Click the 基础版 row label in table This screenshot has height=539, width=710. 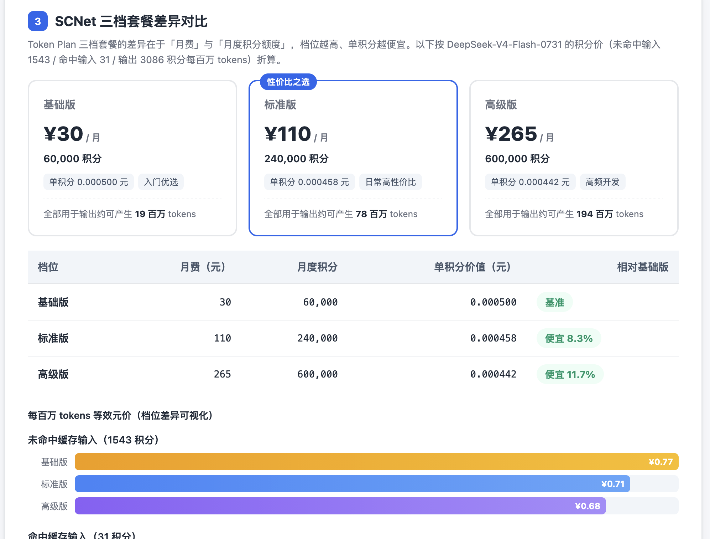point(53,302)
